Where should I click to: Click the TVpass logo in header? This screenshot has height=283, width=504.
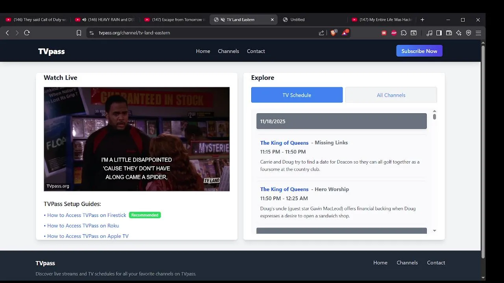(x=51, y=51)
